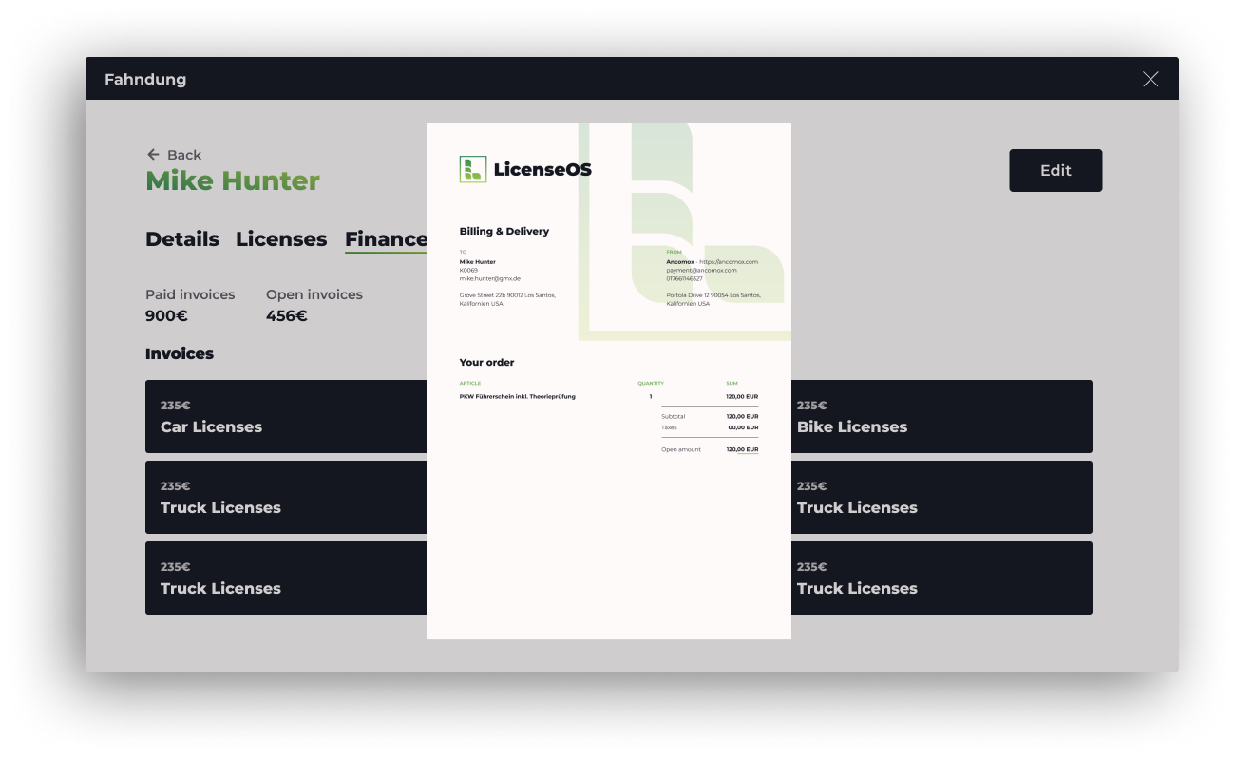Screen dimensions: 1236x757
Task: Click the PKW Führerschein article line item
Action: 517,396
